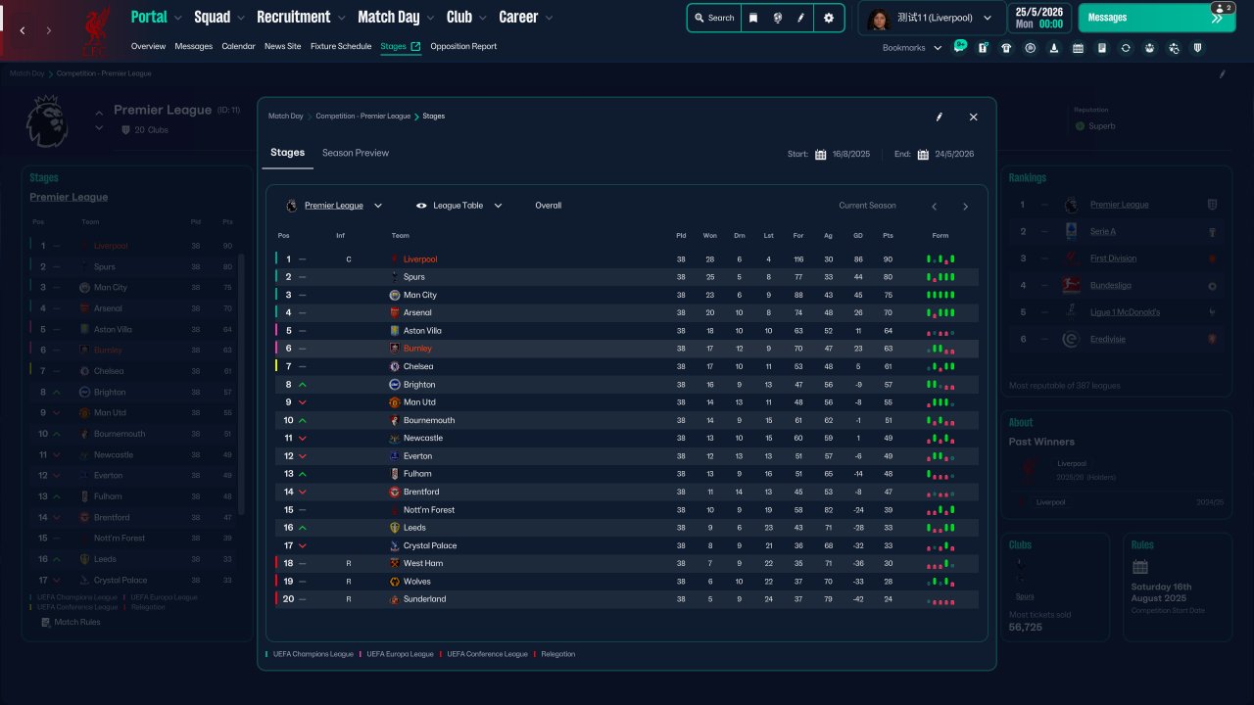
Task: Expand the Squad menu chevron
Action: click(243, 18)
